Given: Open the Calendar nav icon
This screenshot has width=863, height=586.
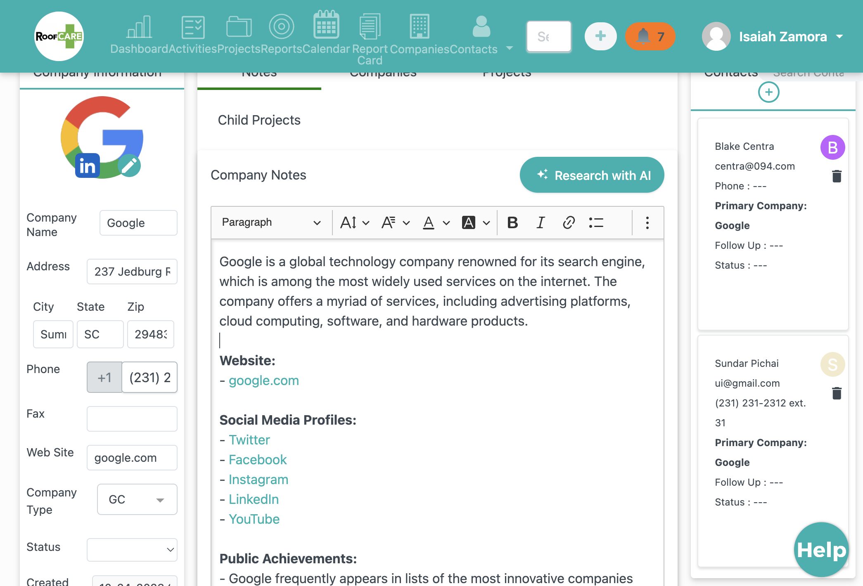Looking at the screenshot, I should 326,24.
